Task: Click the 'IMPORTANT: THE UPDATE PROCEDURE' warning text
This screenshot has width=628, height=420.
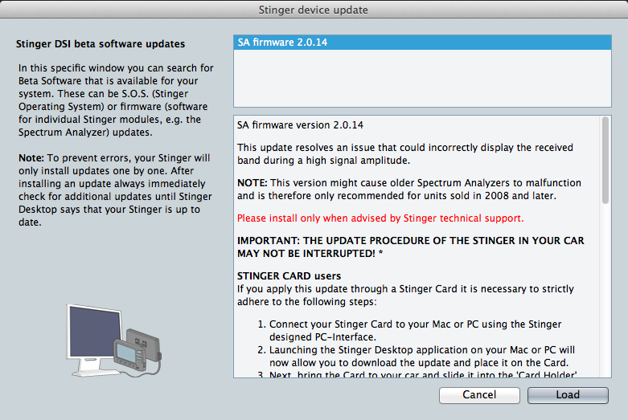Action: click(411, 247)
